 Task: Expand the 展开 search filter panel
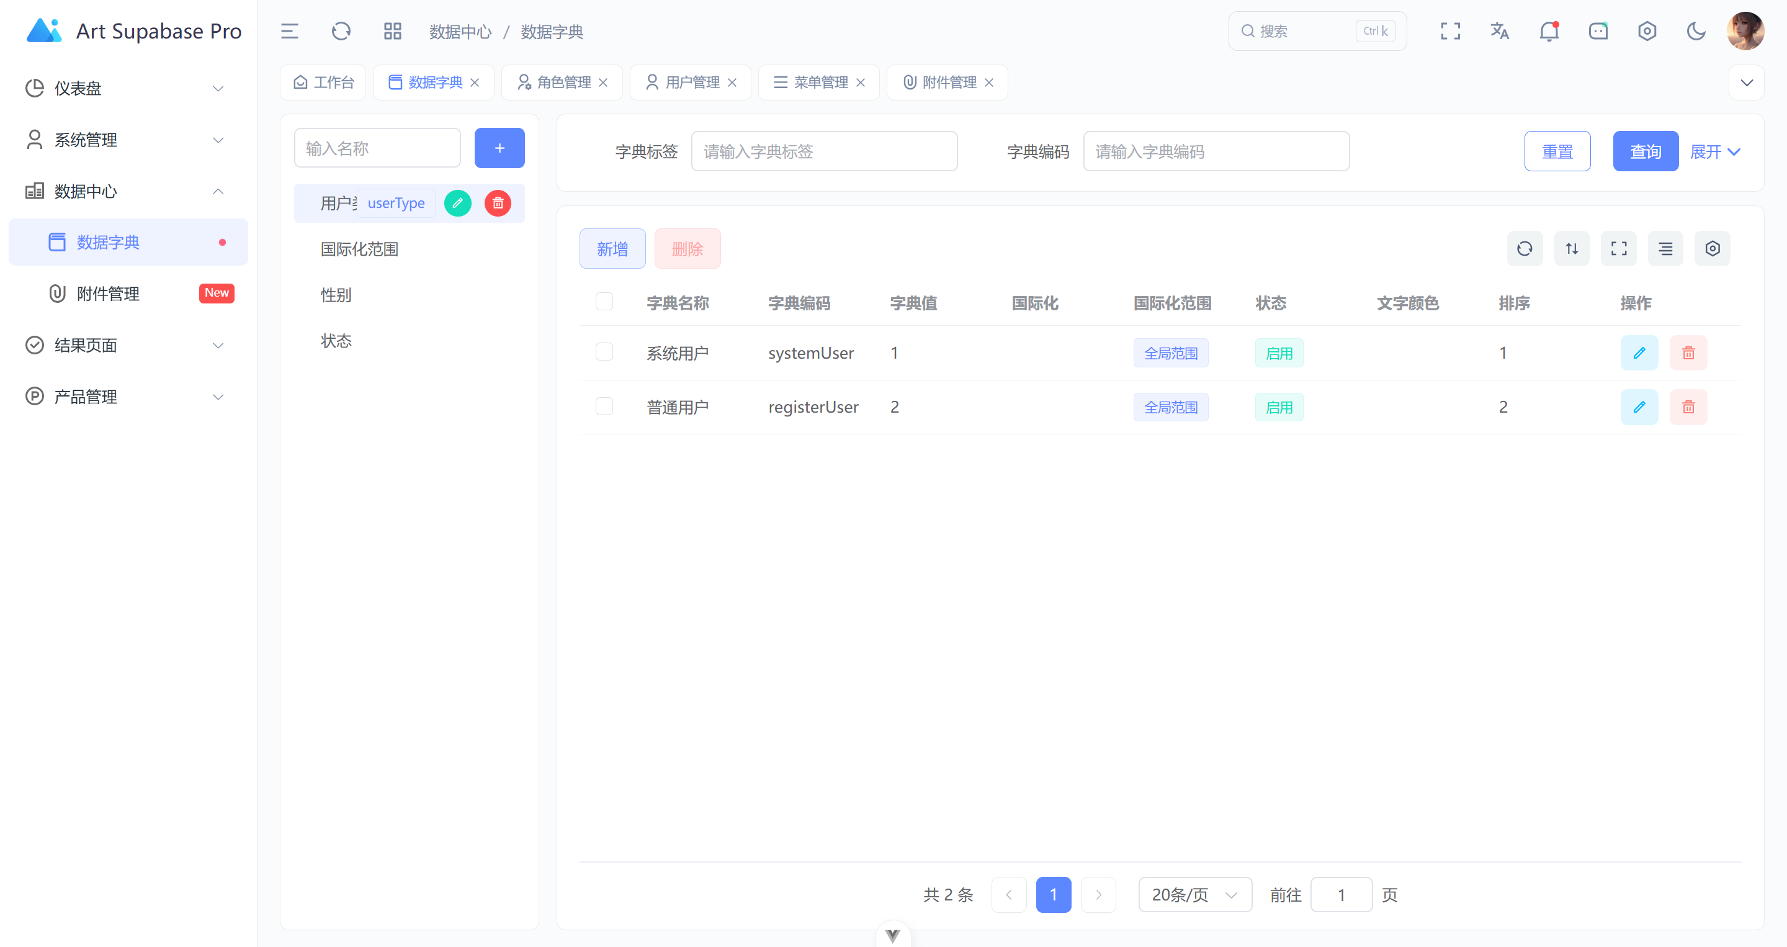tap(1715, 151)
